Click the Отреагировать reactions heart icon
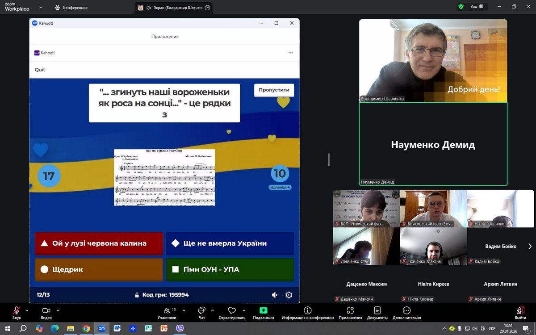This screenshot has width=536, height=335. point(232,310)
